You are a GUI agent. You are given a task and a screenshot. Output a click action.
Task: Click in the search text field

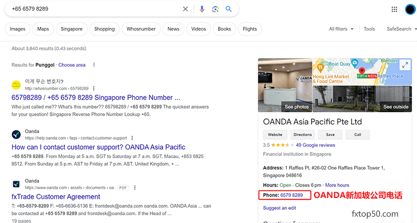(x=93, y=9)
